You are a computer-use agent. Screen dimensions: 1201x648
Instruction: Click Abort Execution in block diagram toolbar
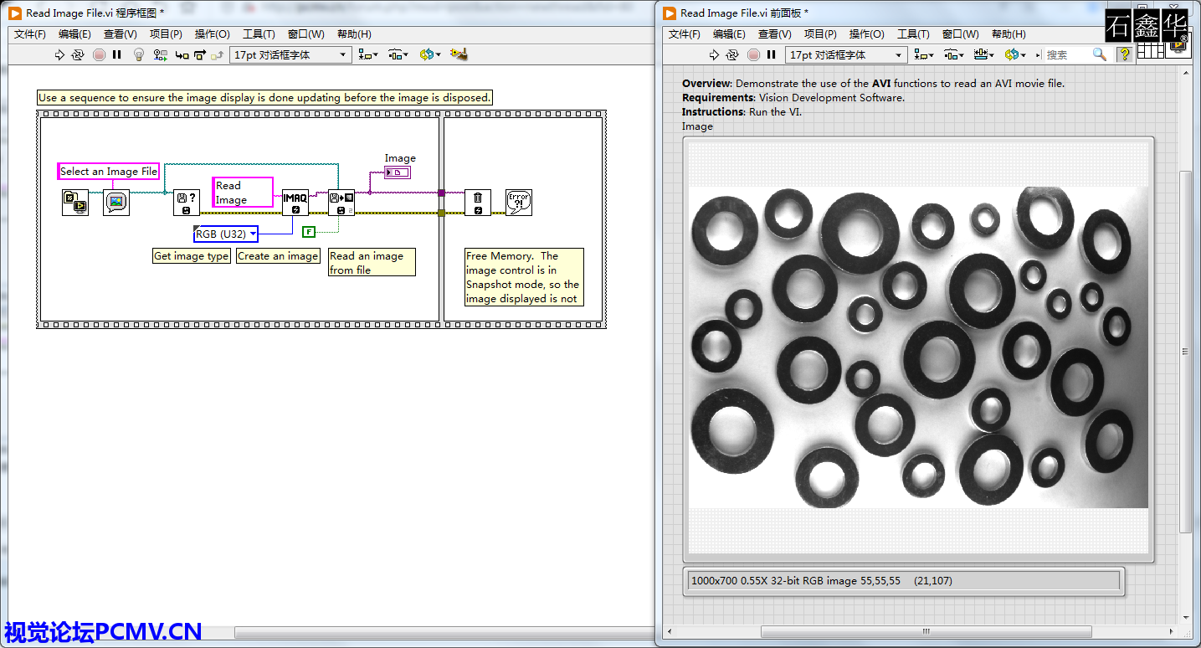point(99,54)
